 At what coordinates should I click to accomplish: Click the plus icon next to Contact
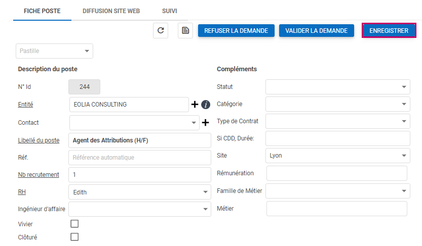(206, 122)
